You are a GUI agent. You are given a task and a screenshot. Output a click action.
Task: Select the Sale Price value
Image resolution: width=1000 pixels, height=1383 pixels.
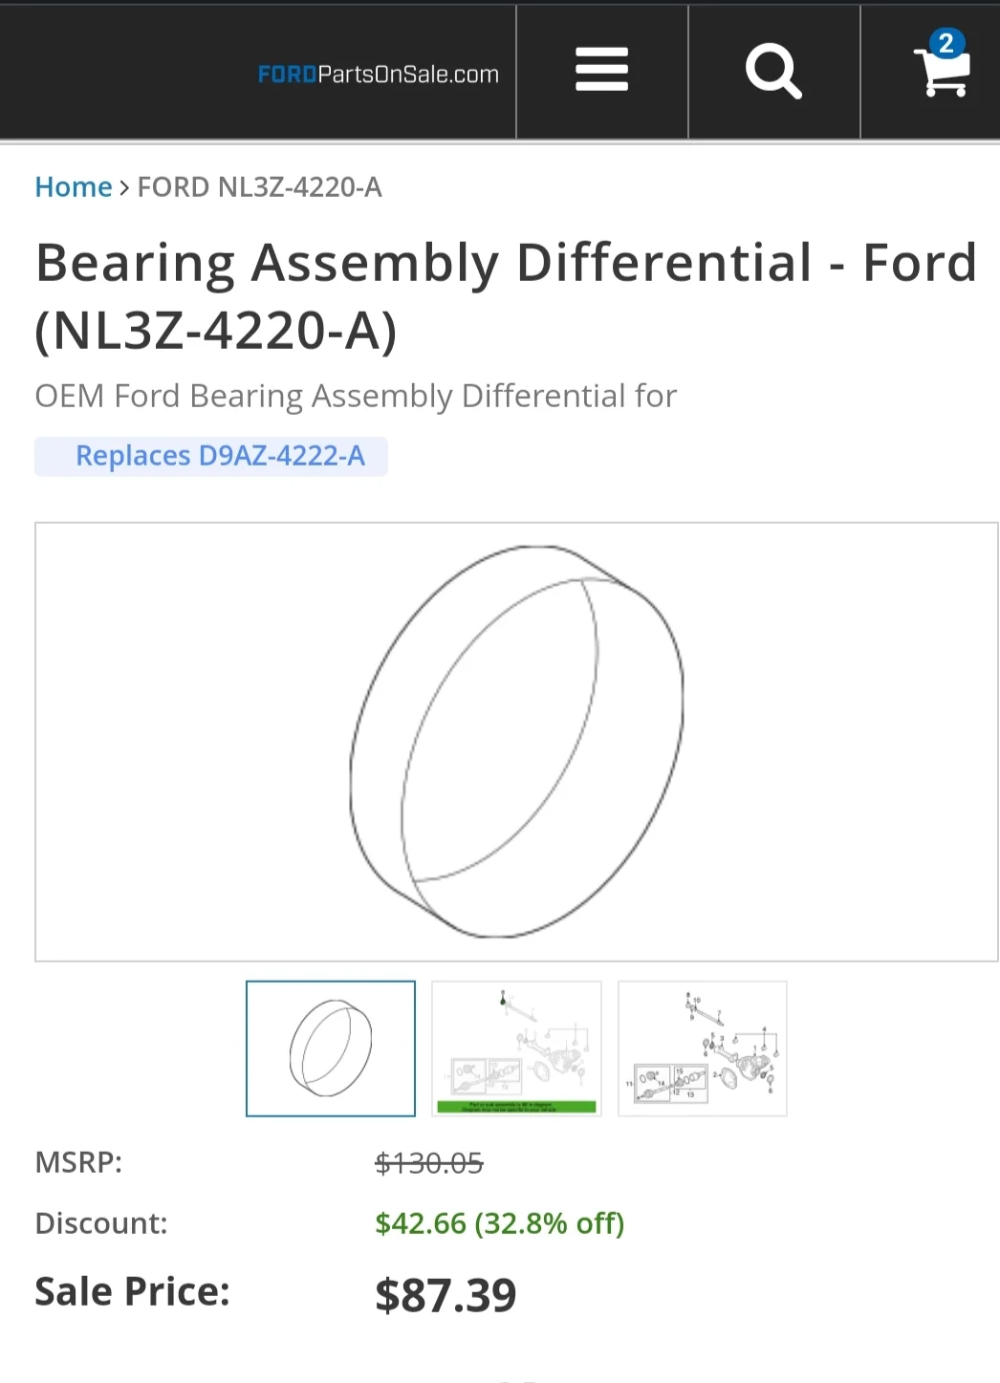[x=446, y=1294]
